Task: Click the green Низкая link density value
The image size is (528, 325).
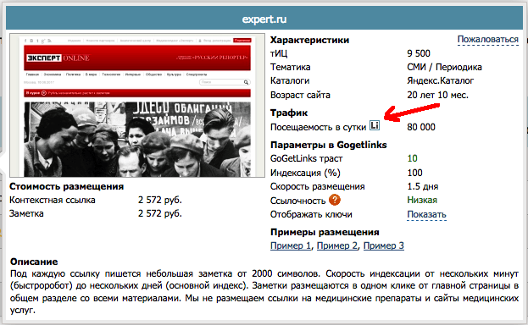Action: pos(422,201)
